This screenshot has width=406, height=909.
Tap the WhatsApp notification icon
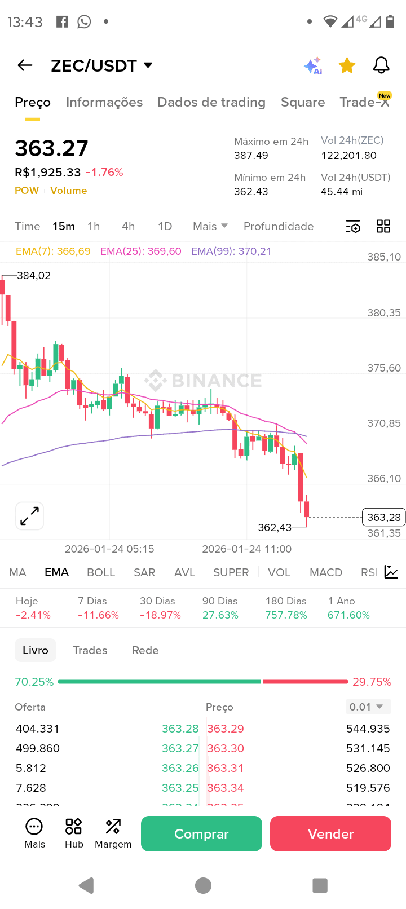click(84, 22)
